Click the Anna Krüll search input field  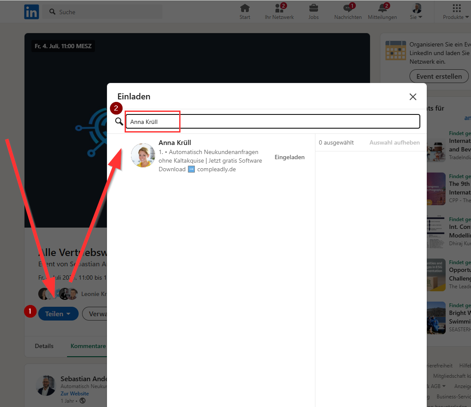pyautogui.click(x=272, y=122)
